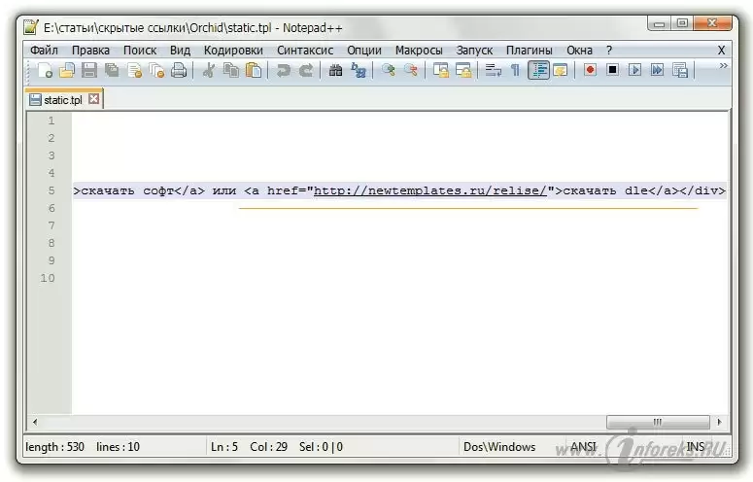The width and height of the screenshot is (753, 482).
Task: Click the Open file folder icon
Action: (66, 70)
